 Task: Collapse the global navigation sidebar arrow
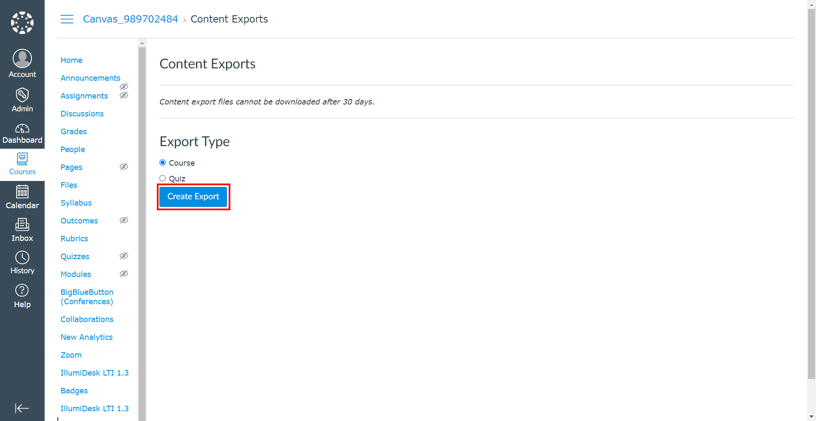22,408
